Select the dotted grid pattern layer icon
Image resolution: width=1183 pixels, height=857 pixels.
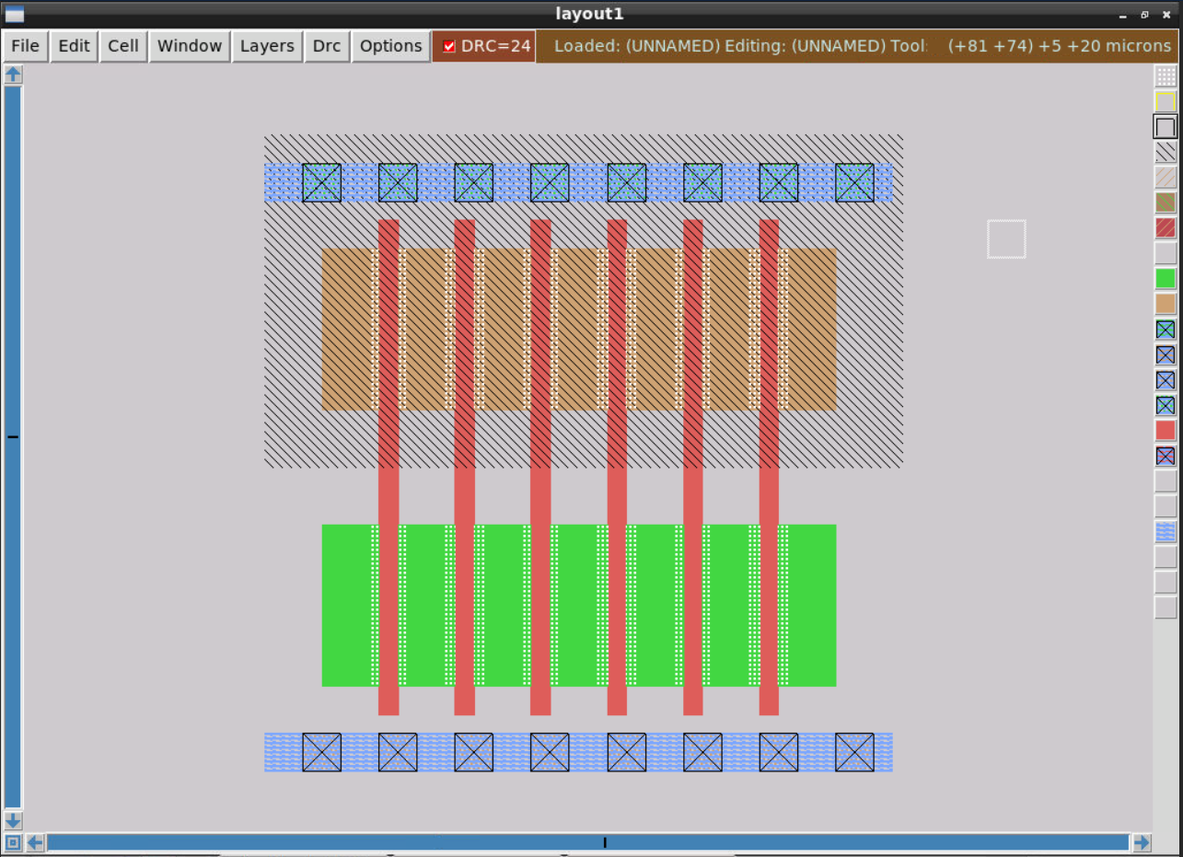click(x=1164, y=76)
